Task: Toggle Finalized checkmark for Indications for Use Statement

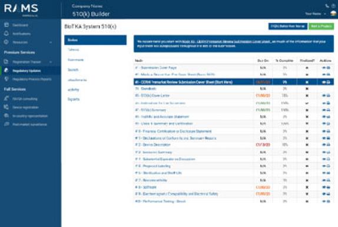Action: (x=307, y=103)
